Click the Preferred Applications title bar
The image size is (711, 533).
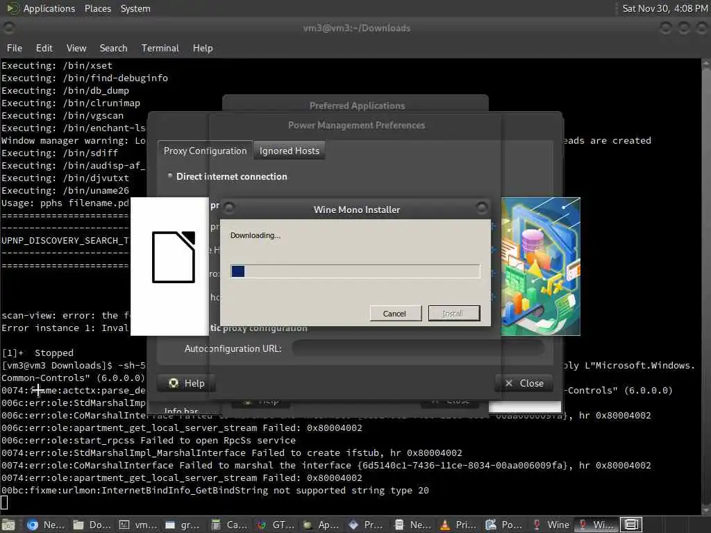[x=356, y=105]
